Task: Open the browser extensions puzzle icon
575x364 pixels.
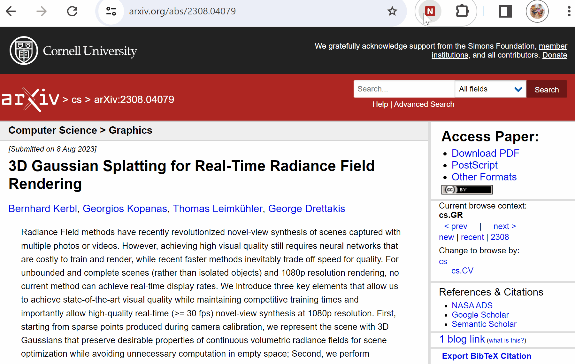Action: tap(462, 12)
